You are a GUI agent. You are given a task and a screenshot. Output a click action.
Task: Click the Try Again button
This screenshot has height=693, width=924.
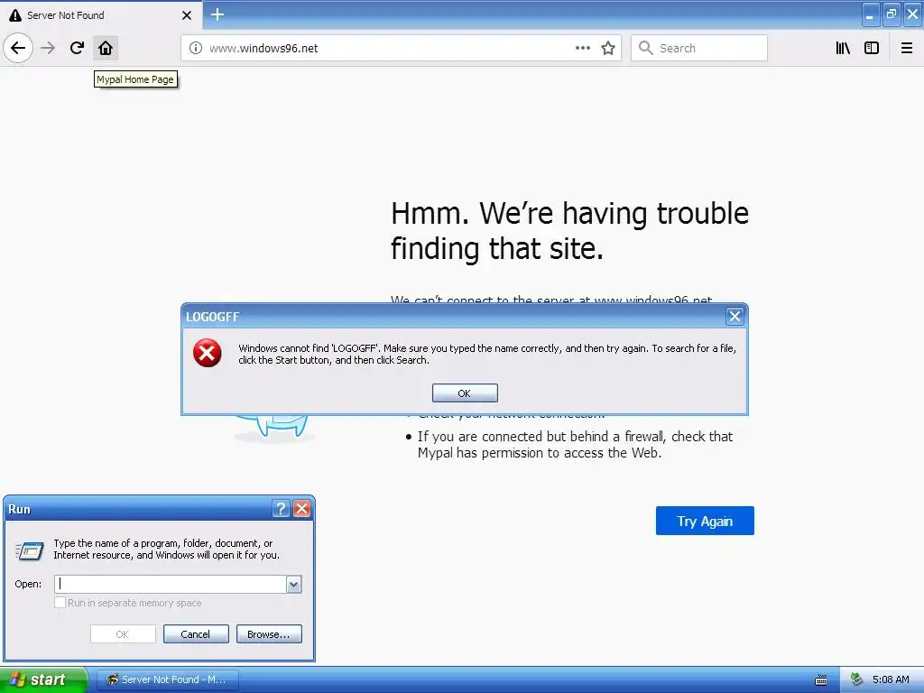click(x=705, y=521)
